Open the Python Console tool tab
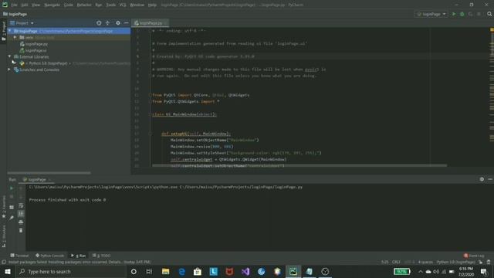Viewport: 494px width, 278px height. 49,256
